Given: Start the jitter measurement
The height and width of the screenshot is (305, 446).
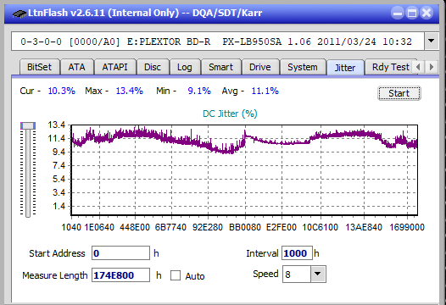Looking at the screenshot, I should [399, 93].
